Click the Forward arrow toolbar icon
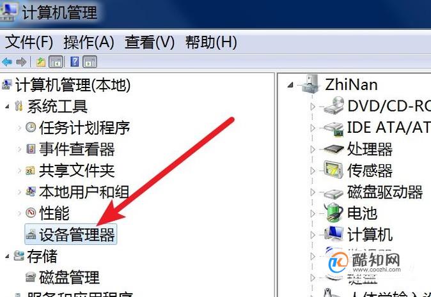Screen dimensions: 431x297 coord(21,62)
